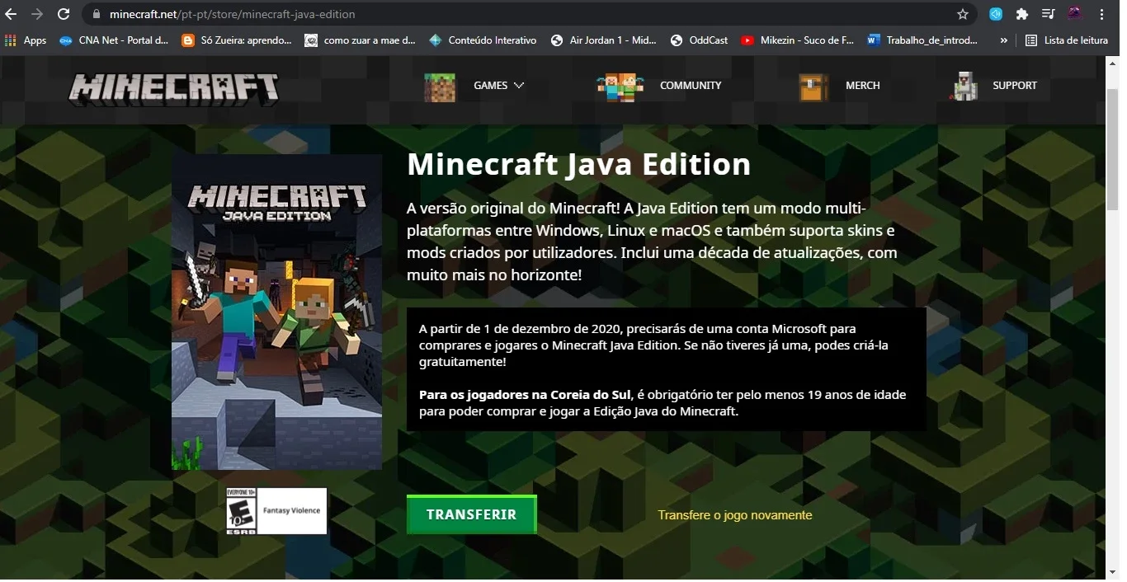Click the scrollbar down arrow

pyautogui.click(x=1112, y=571)
